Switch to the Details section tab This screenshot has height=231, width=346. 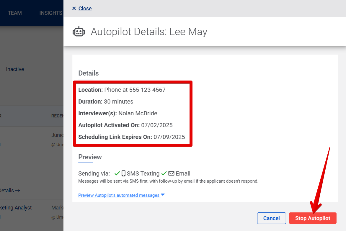(x=88, y=73)
